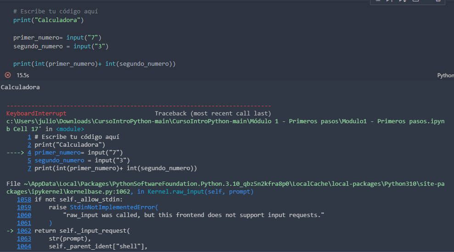
Task: Click the <module> text in traceback
Action: 70,129
